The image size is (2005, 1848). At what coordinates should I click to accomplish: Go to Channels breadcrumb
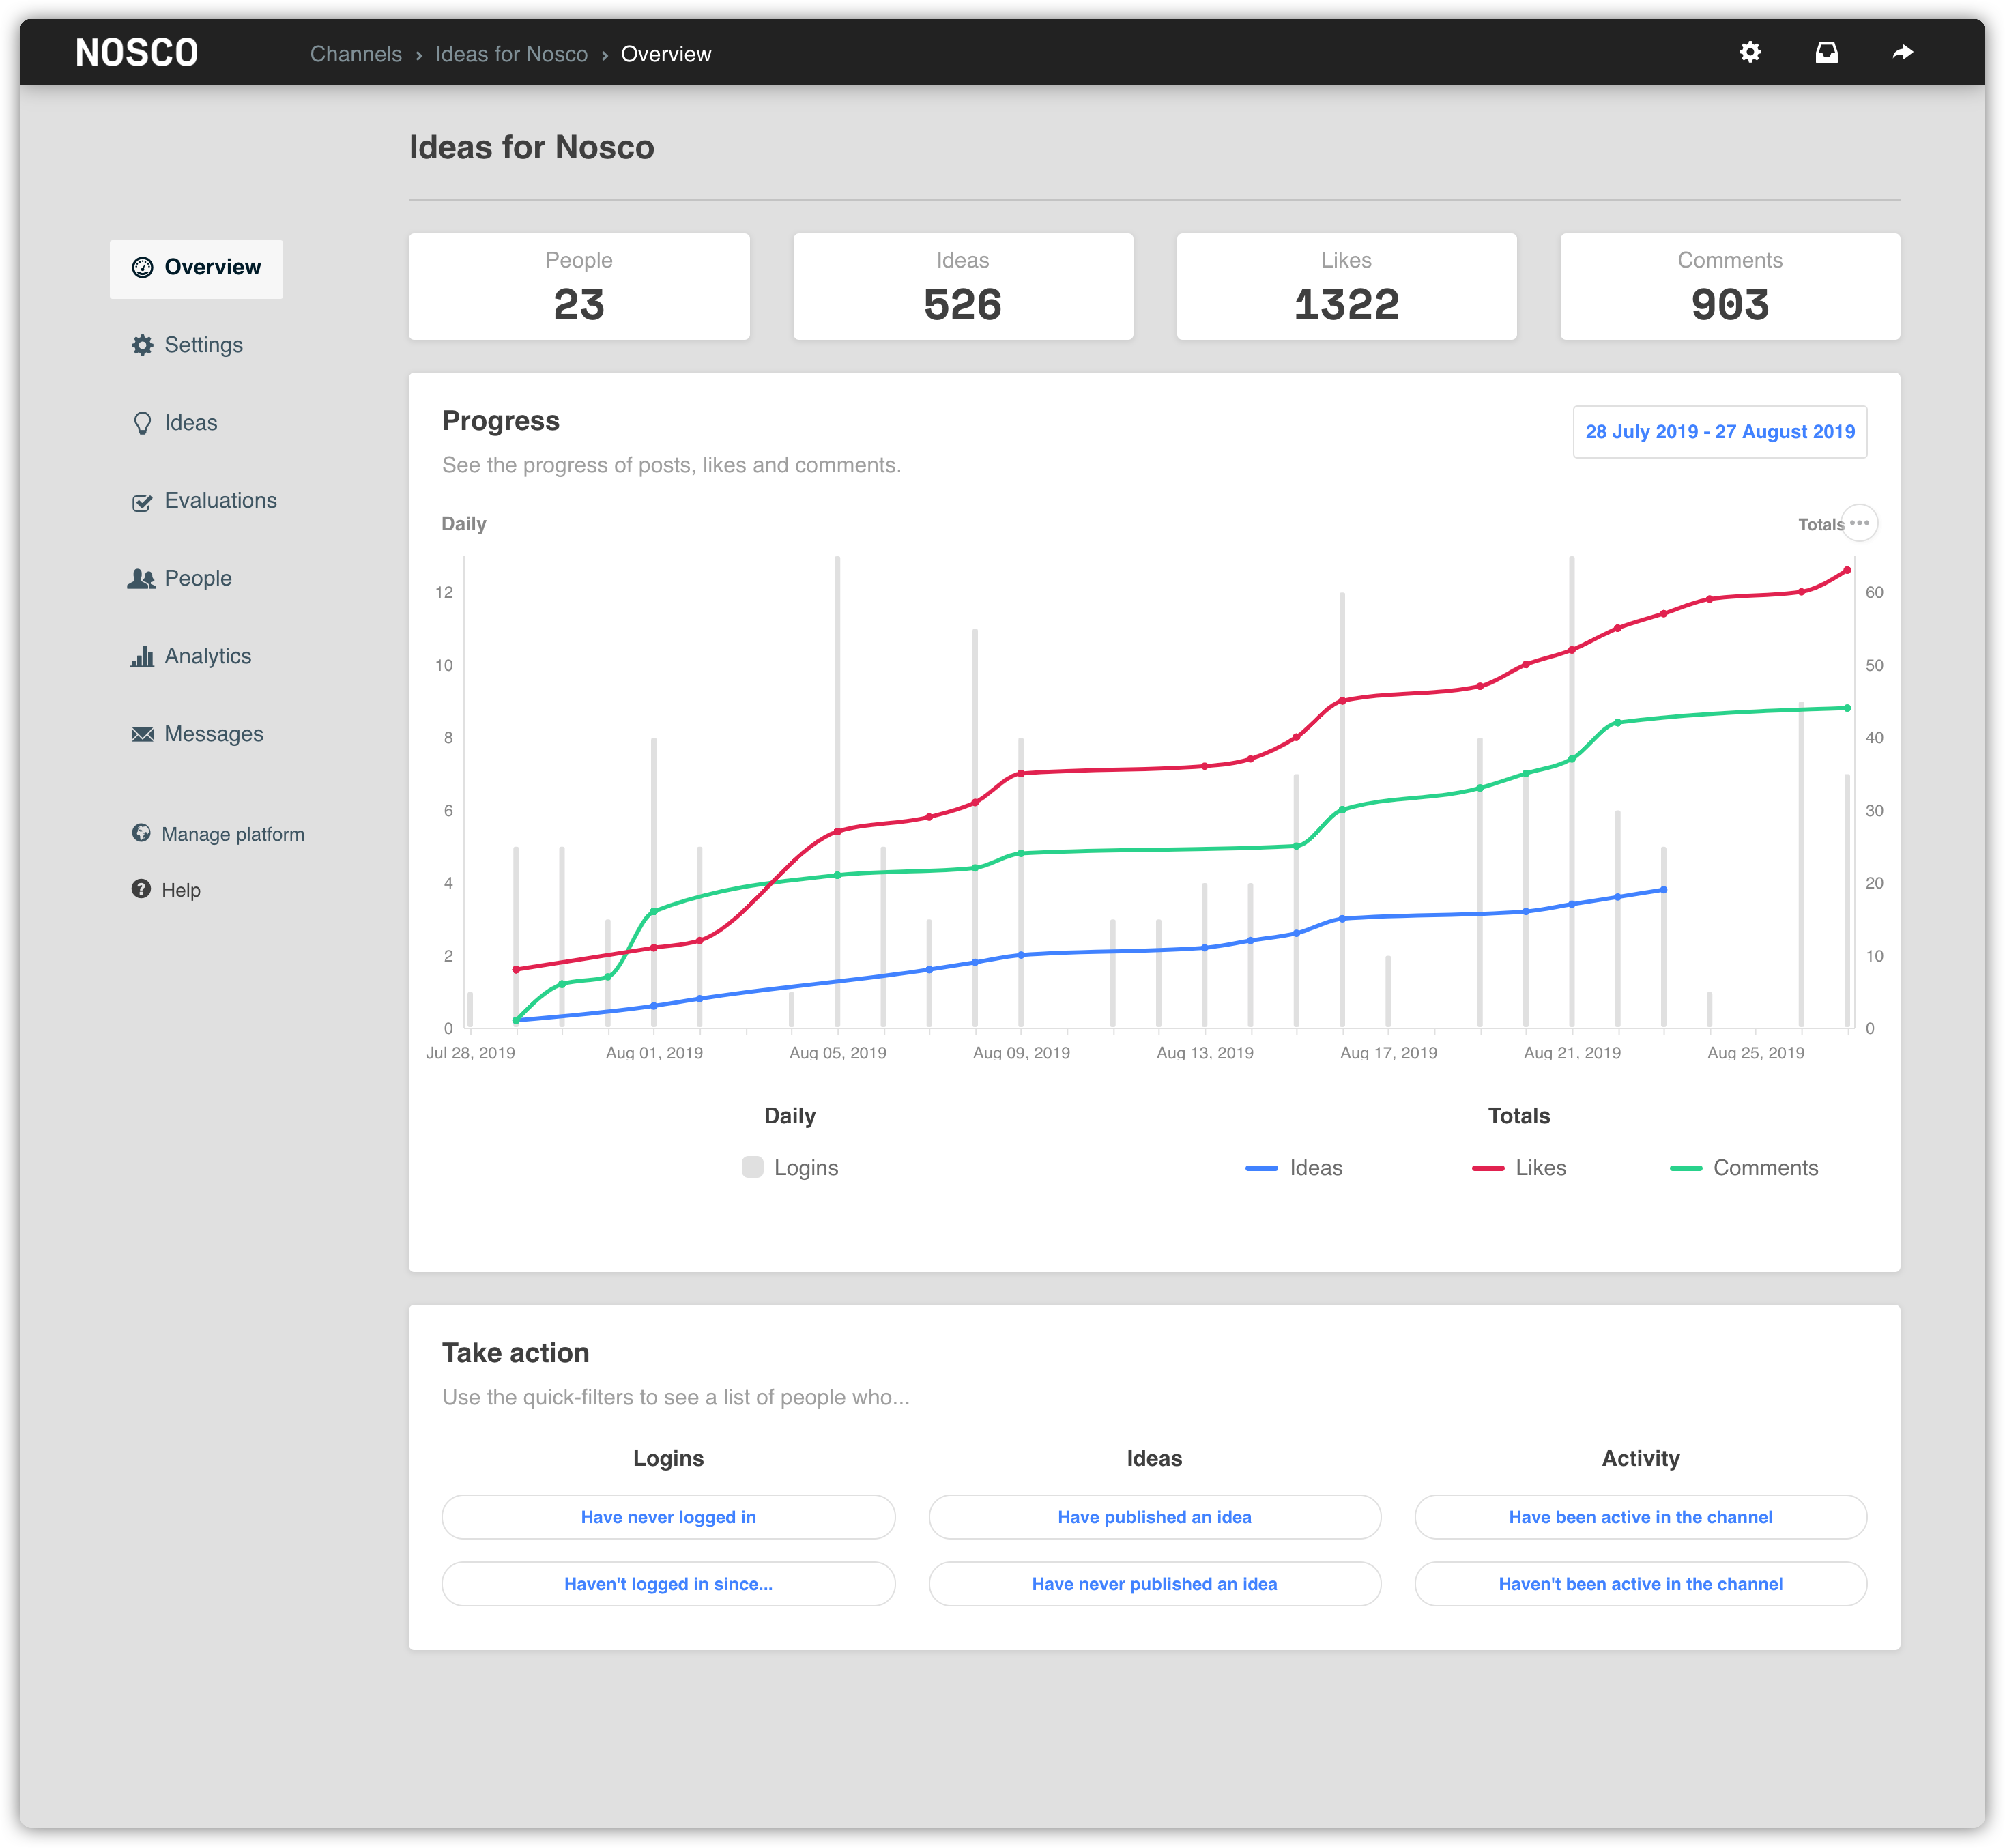click(x=356, y=54)
